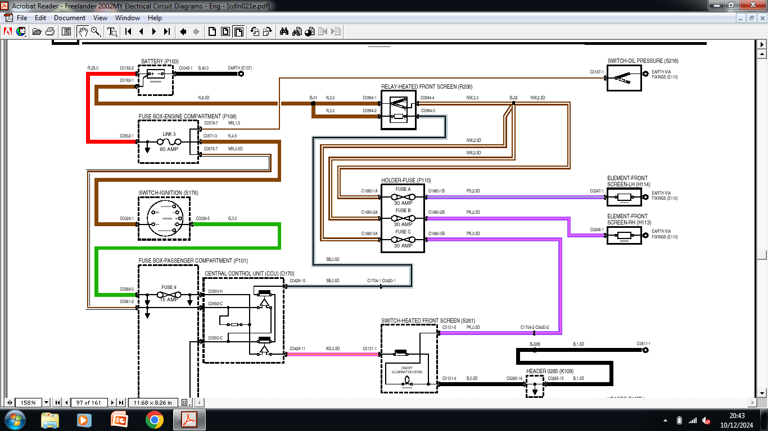Open PowerPoint from the taskbar

119,420
